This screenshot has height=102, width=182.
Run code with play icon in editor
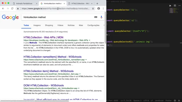click(x=170, y=6)
